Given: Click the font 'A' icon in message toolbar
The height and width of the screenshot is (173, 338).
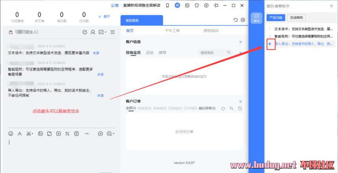Looking at the screenshot, I should pyautogui.click(x=20, y=134).
